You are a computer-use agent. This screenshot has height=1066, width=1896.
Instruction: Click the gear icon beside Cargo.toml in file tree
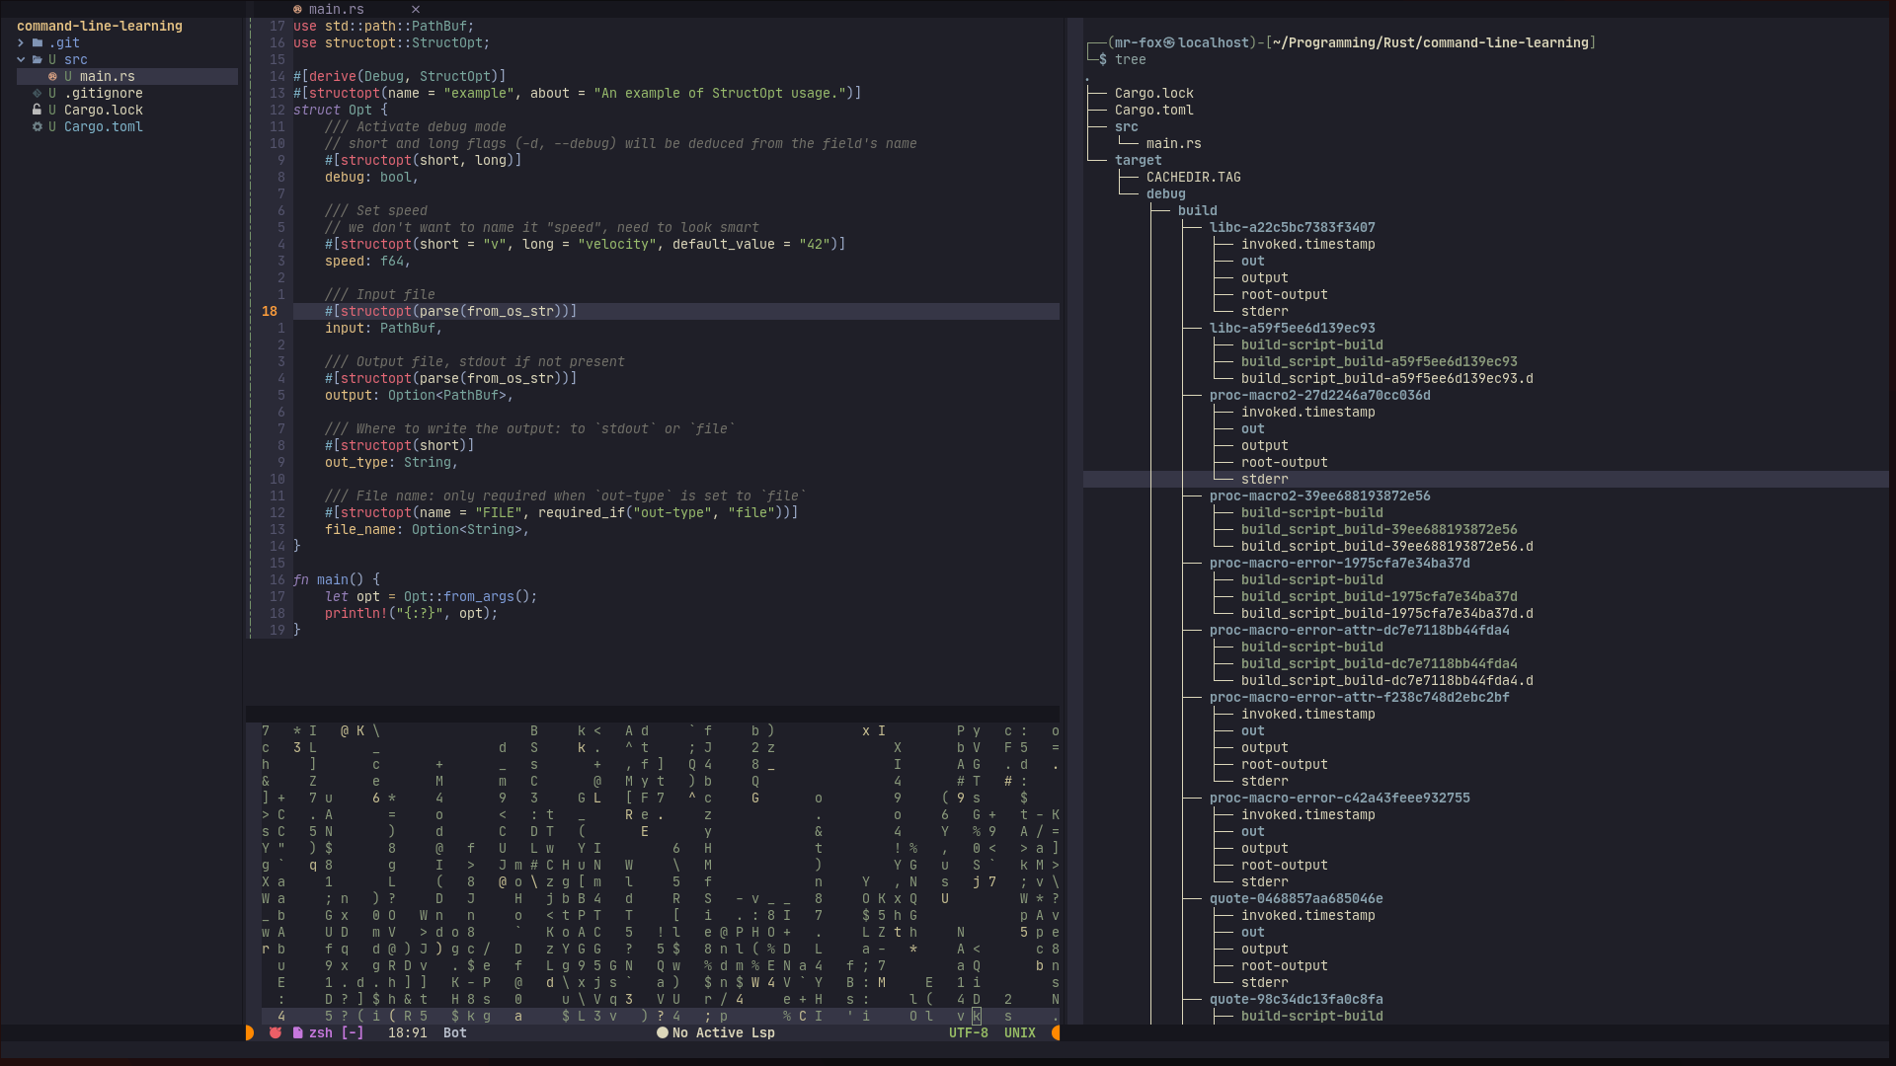click(37, 126)
